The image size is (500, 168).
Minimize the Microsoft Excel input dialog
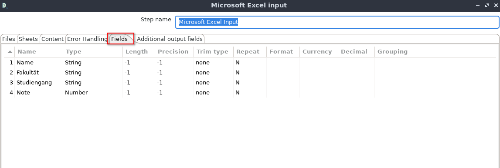coord(478,5)
